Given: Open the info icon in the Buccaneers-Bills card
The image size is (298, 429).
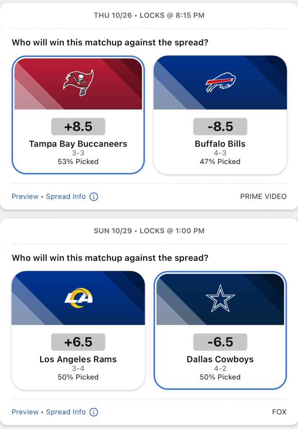Looking at the screenshot, I should pyautogui.click(x=94, y=196).
